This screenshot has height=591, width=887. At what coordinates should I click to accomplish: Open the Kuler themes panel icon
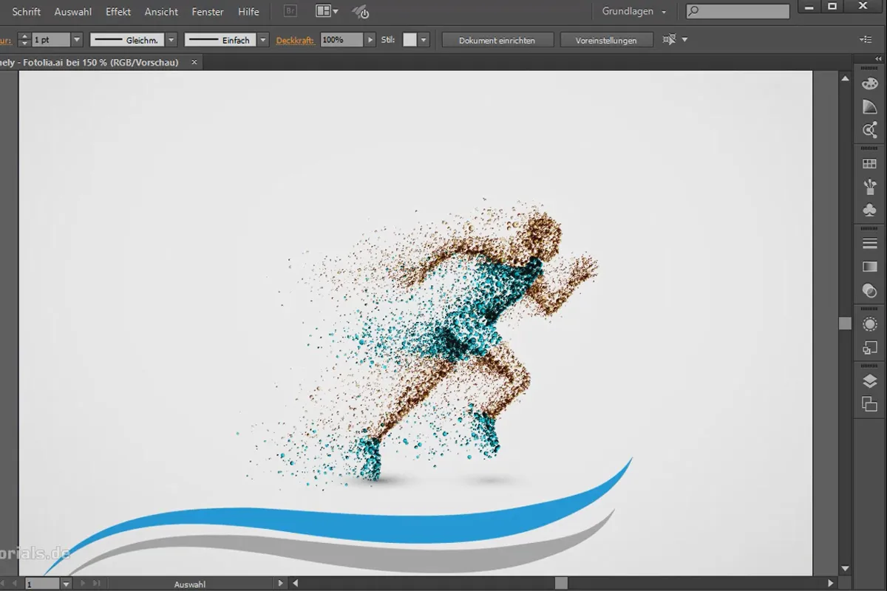(870, 131)
